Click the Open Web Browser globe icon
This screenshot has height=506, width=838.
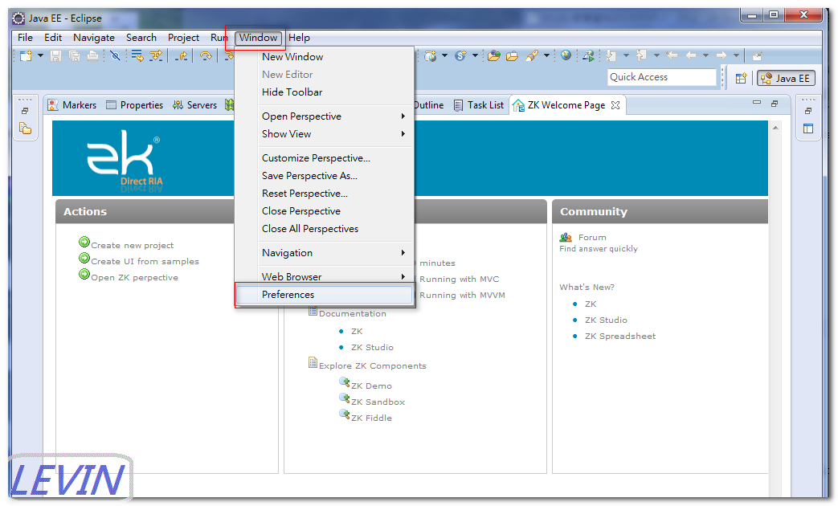(x=566, y=55)
